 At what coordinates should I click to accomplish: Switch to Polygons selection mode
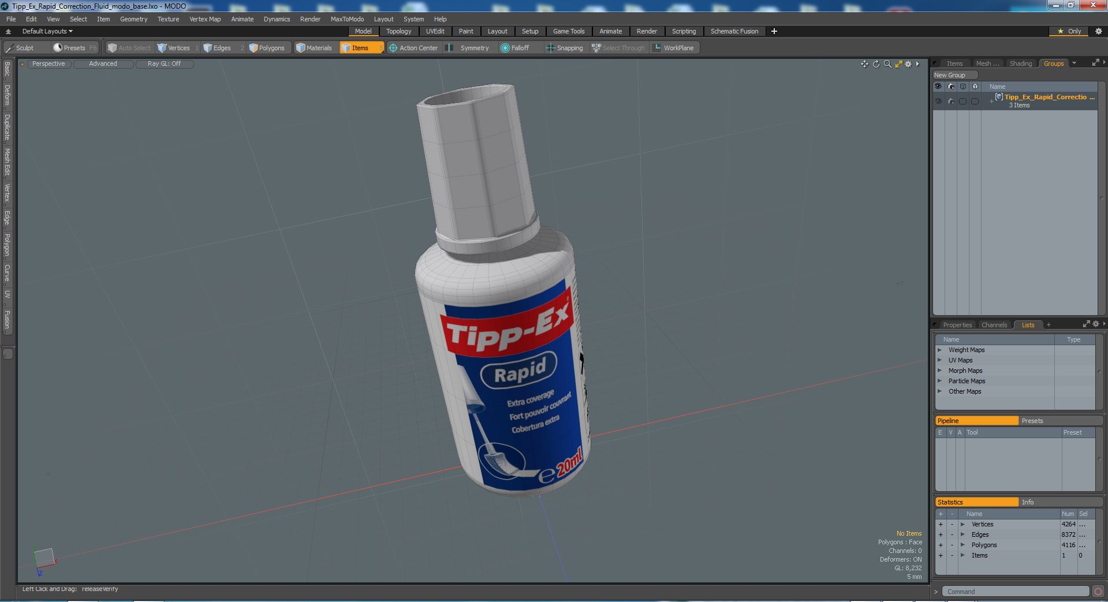click(271, 48)
